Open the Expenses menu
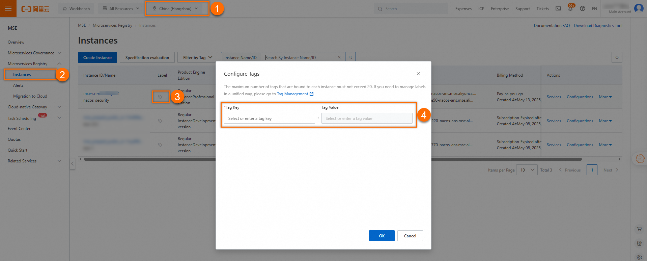Screen dimensions: 647x261 463,9
